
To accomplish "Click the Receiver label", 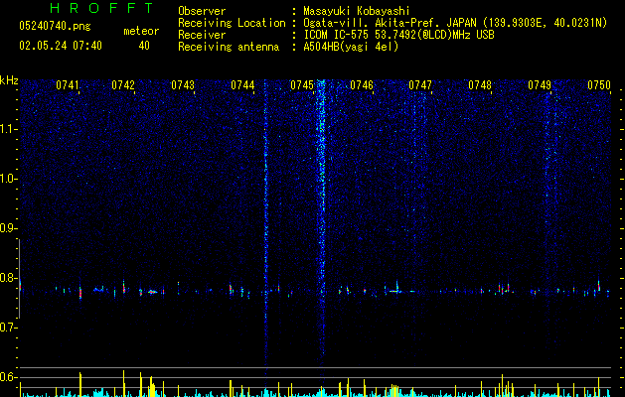I will point(202,35).
